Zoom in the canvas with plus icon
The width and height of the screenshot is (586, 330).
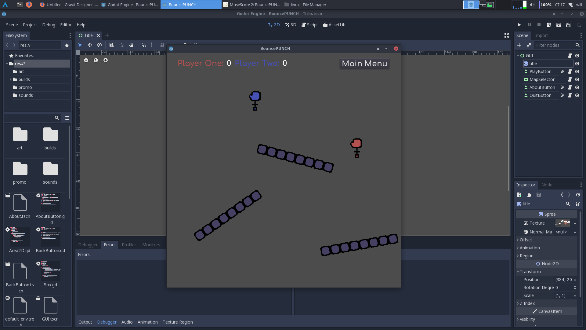[106, 60]
